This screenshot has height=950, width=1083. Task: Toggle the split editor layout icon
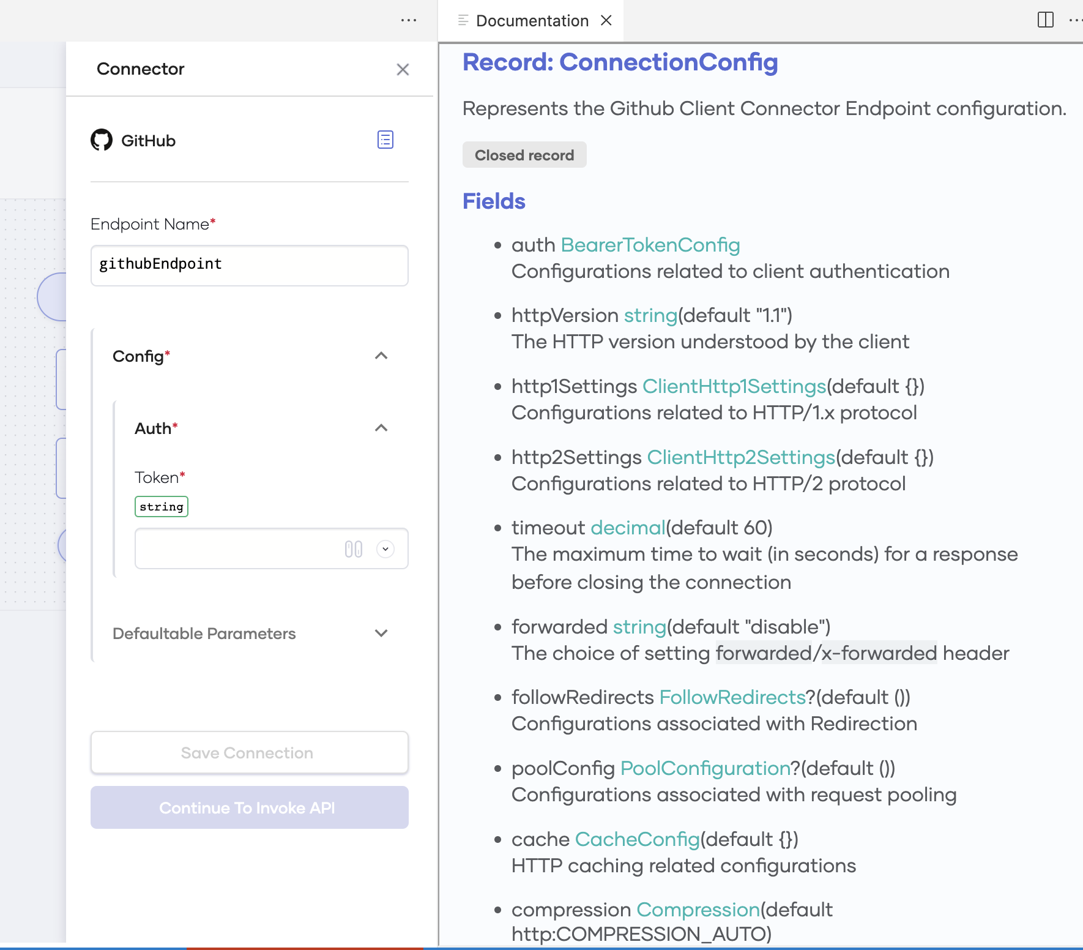[1046, 20]
